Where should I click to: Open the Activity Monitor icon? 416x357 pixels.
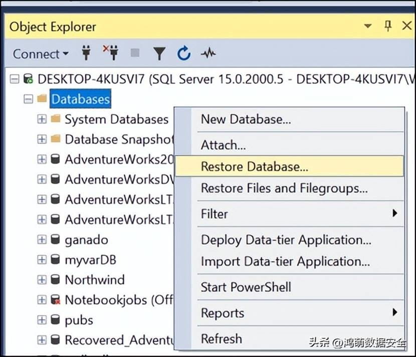207,53
